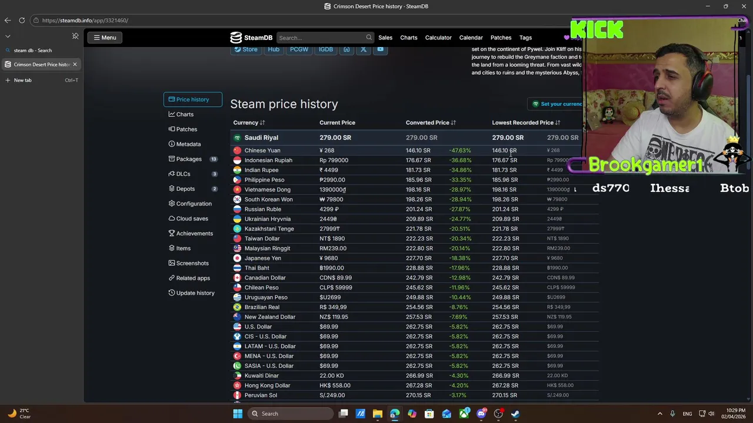Select the Configuration sidebar tab
The image size is (753, 423).
[x=193, y=204]
